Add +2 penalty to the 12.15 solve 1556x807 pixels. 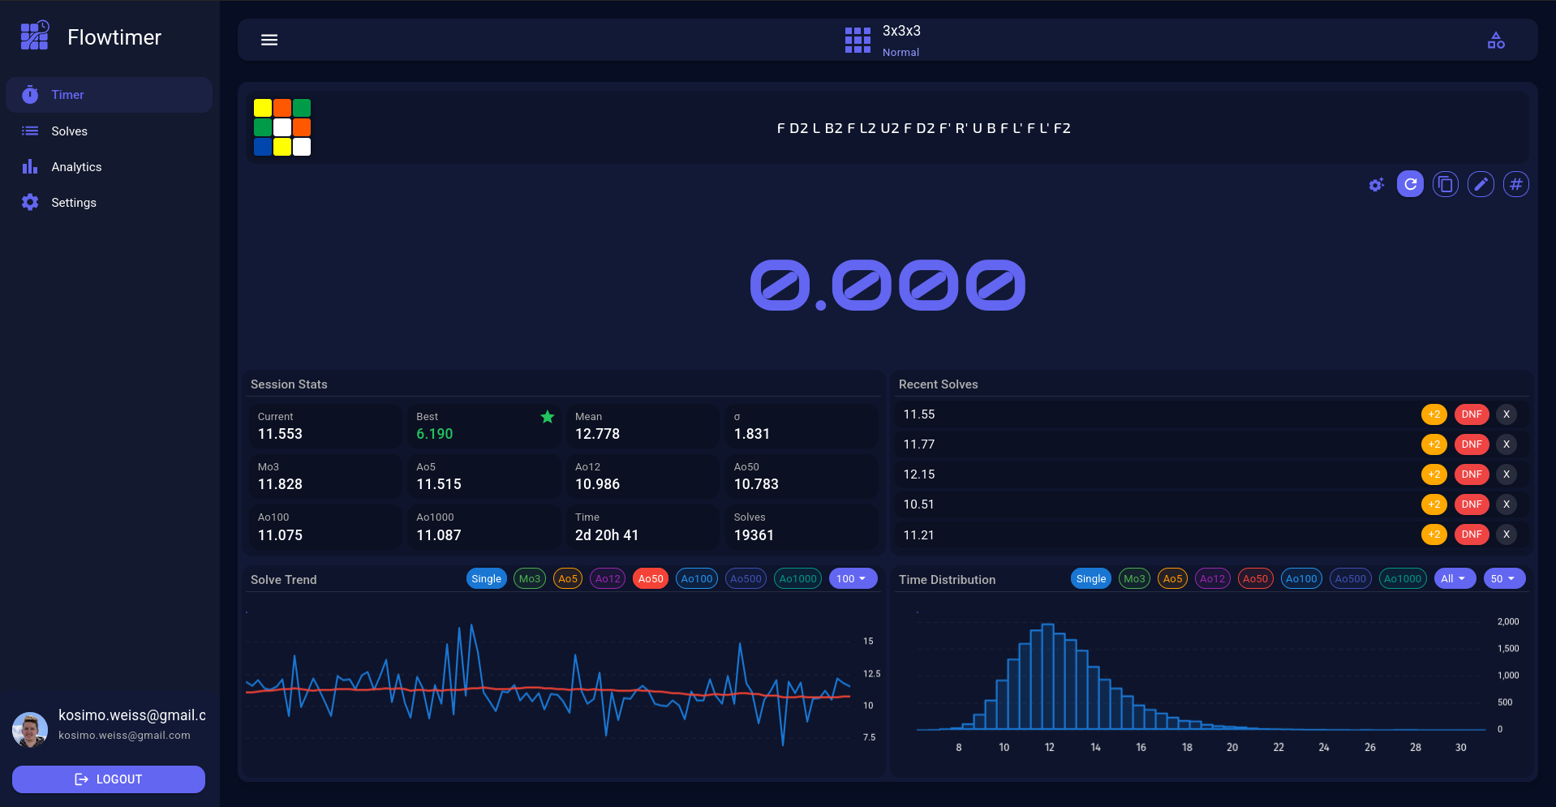click(x=1433, y=474)
